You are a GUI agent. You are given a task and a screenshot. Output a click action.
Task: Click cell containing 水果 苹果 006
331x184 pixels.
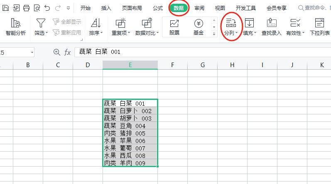pyautogui.click(x=130, y=140)
